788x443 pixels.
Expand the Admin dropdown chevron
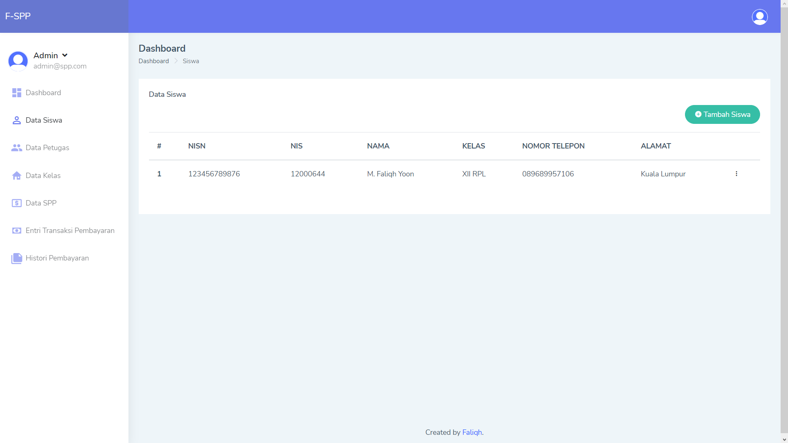pos(65,55)
